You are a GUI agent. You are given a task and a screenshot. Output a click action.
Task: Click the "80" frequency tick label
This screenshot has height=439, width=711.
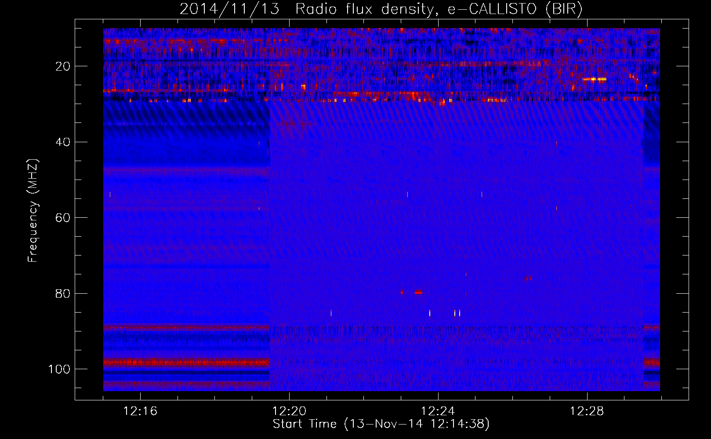pos(63,294)
